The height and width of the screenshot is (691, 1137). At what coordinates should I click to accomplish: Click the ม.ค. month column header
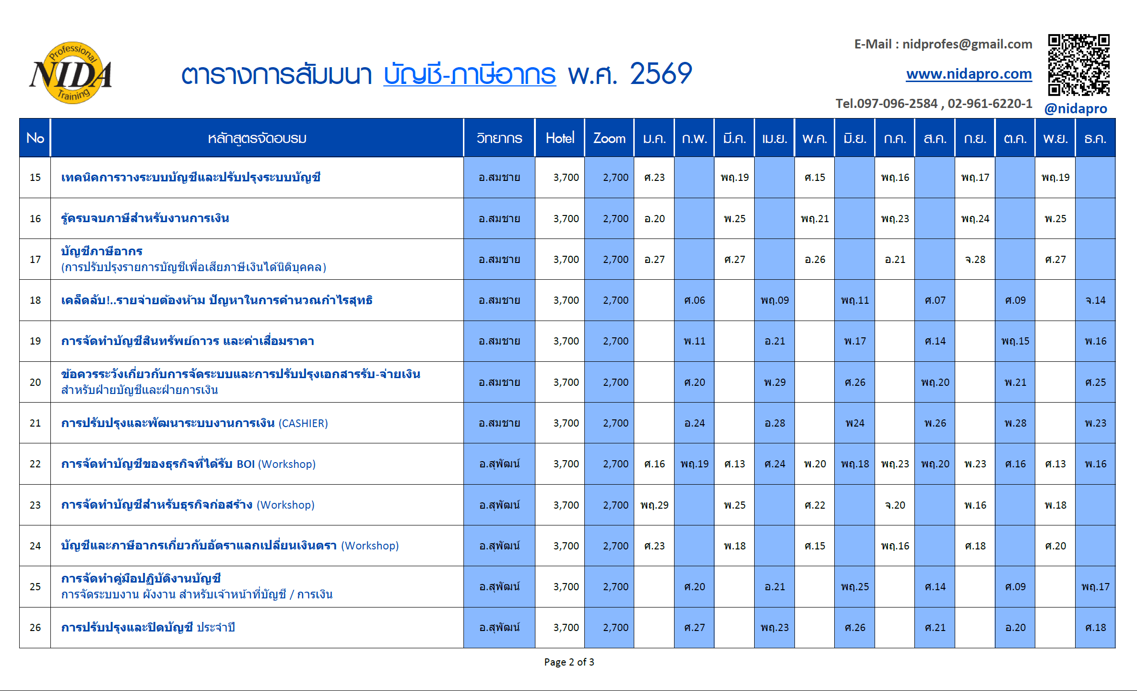coord(654,138)
